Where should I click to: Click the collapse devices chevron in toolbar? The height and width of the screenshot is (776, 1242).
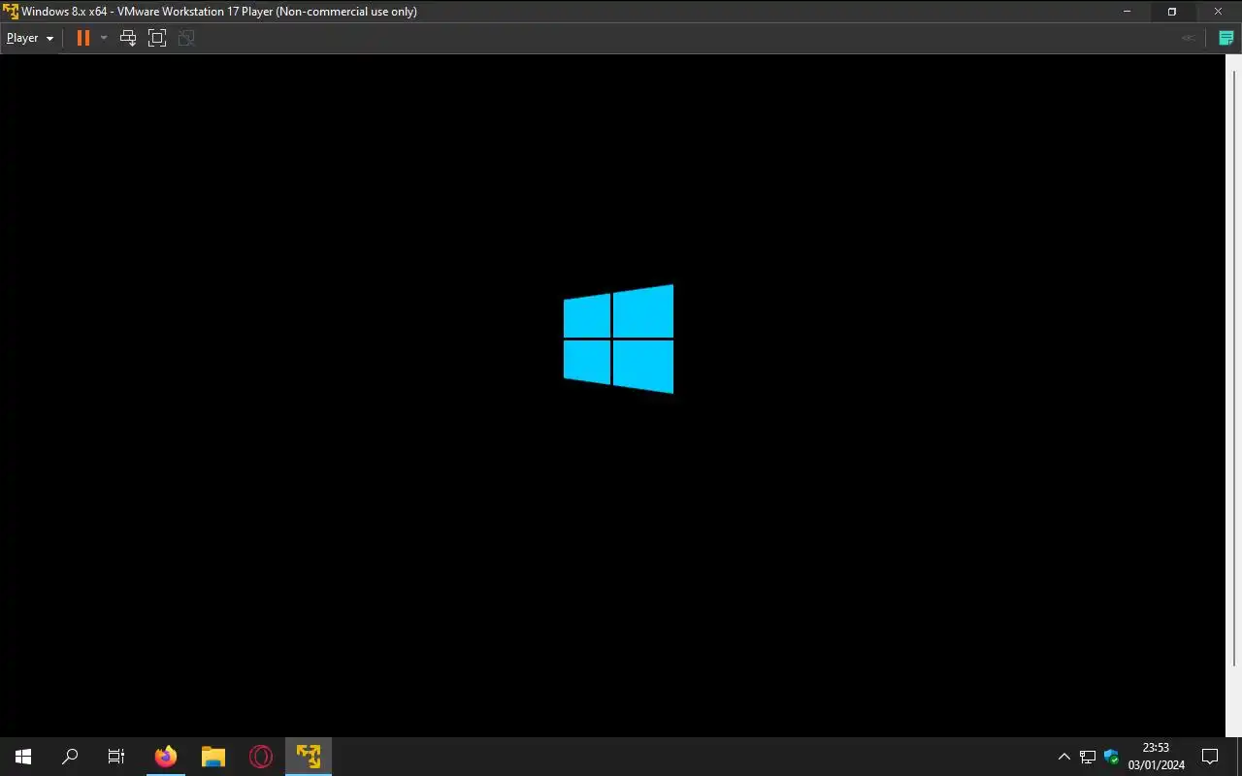(x=1187, y=38)
